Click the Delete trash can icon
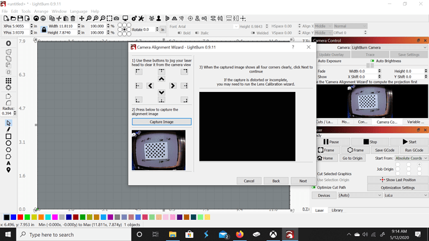The height and width of the screenshot is (241, 429). (x=73, y=18)
